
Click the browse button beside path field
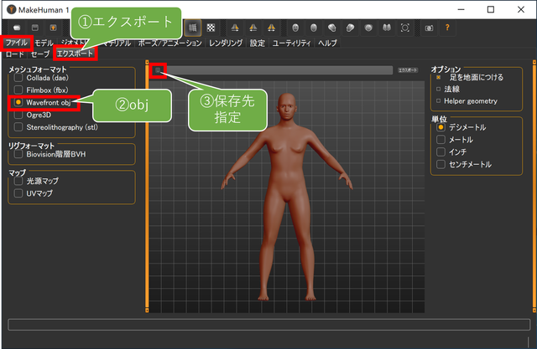pyautogui.click(x=158, y=70)
